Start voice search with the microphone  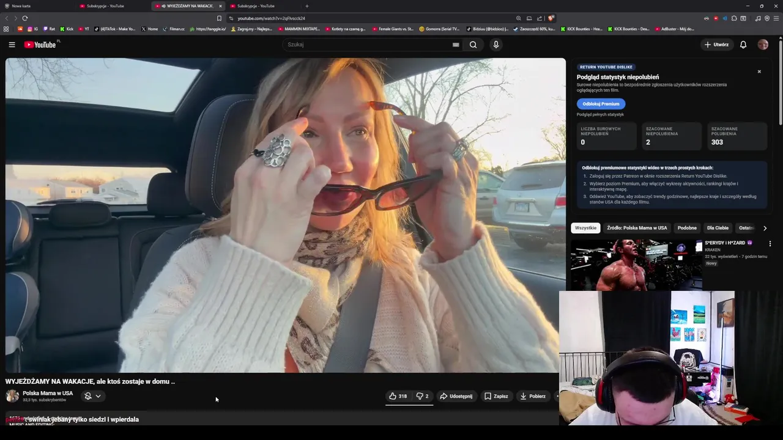click(496, 45)
